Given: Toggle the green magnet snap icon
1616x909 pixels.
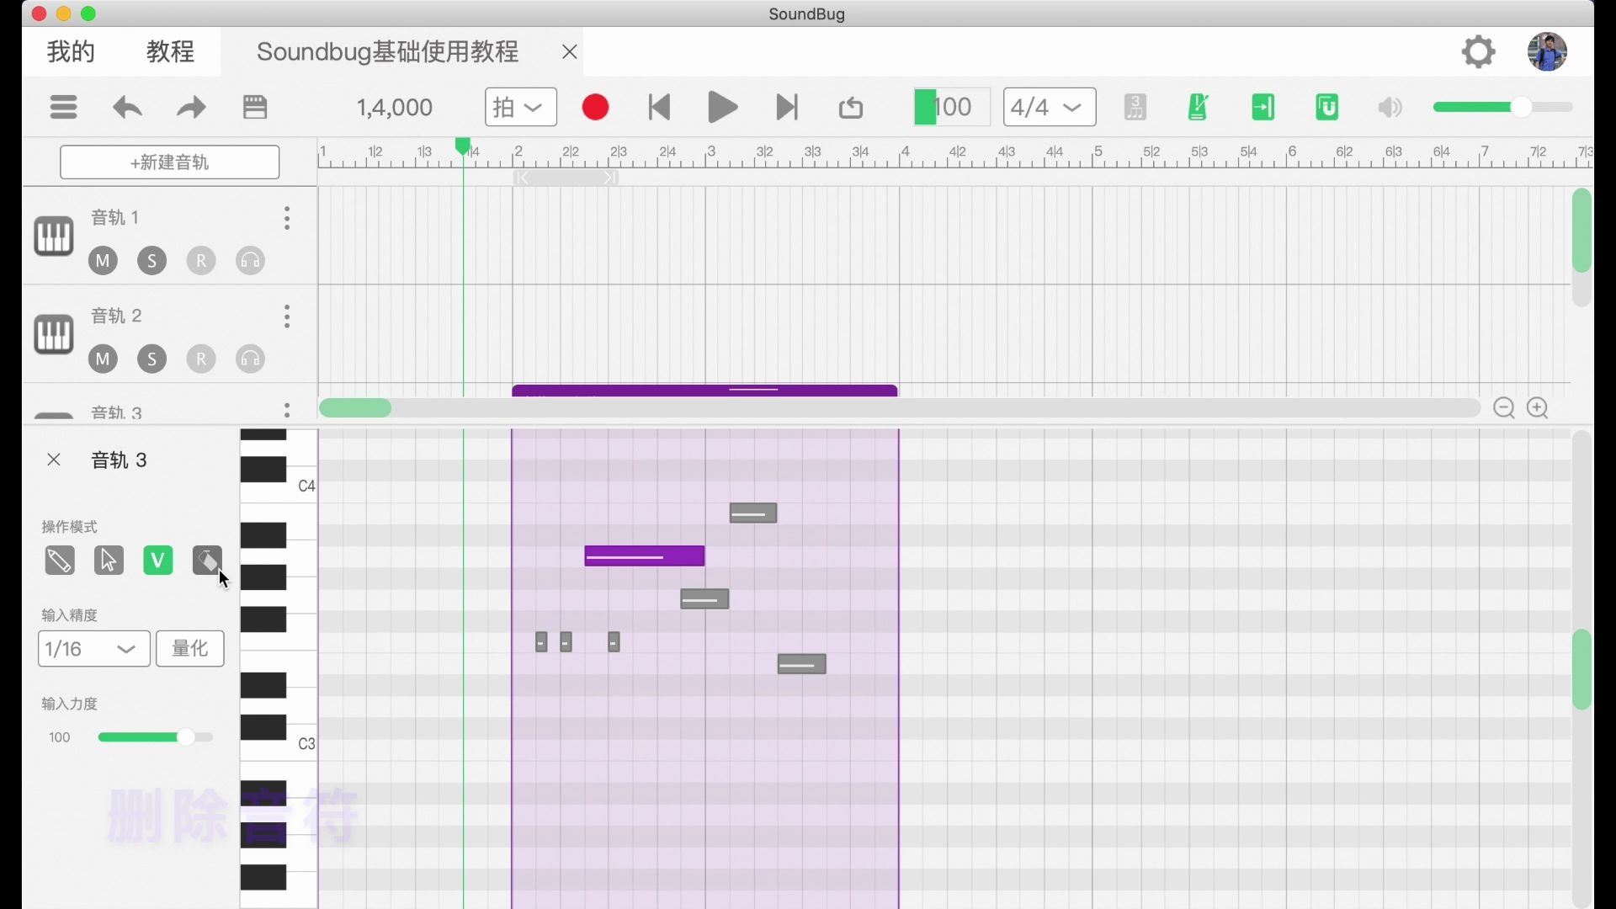Looking at the screenshot, I should (1326, 107).
